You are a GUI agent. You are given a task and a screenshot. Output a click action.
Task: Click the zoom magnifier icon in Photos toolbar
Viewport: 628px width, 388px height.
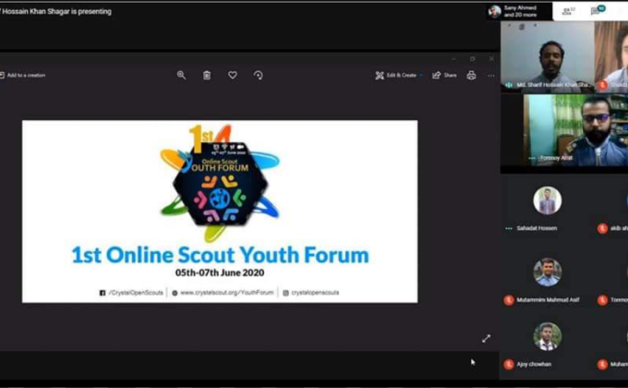[x=181, y=75]
